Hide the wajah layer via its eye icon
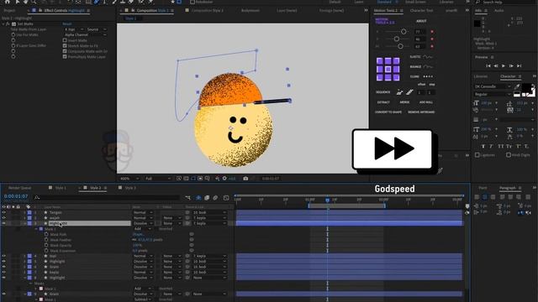This screenshot has height=302, width=538. (x=3, y=218)
